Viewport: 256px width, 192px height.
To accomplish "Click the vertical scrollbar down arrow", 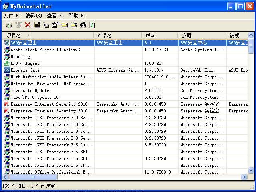I will (x=251, y=170).
